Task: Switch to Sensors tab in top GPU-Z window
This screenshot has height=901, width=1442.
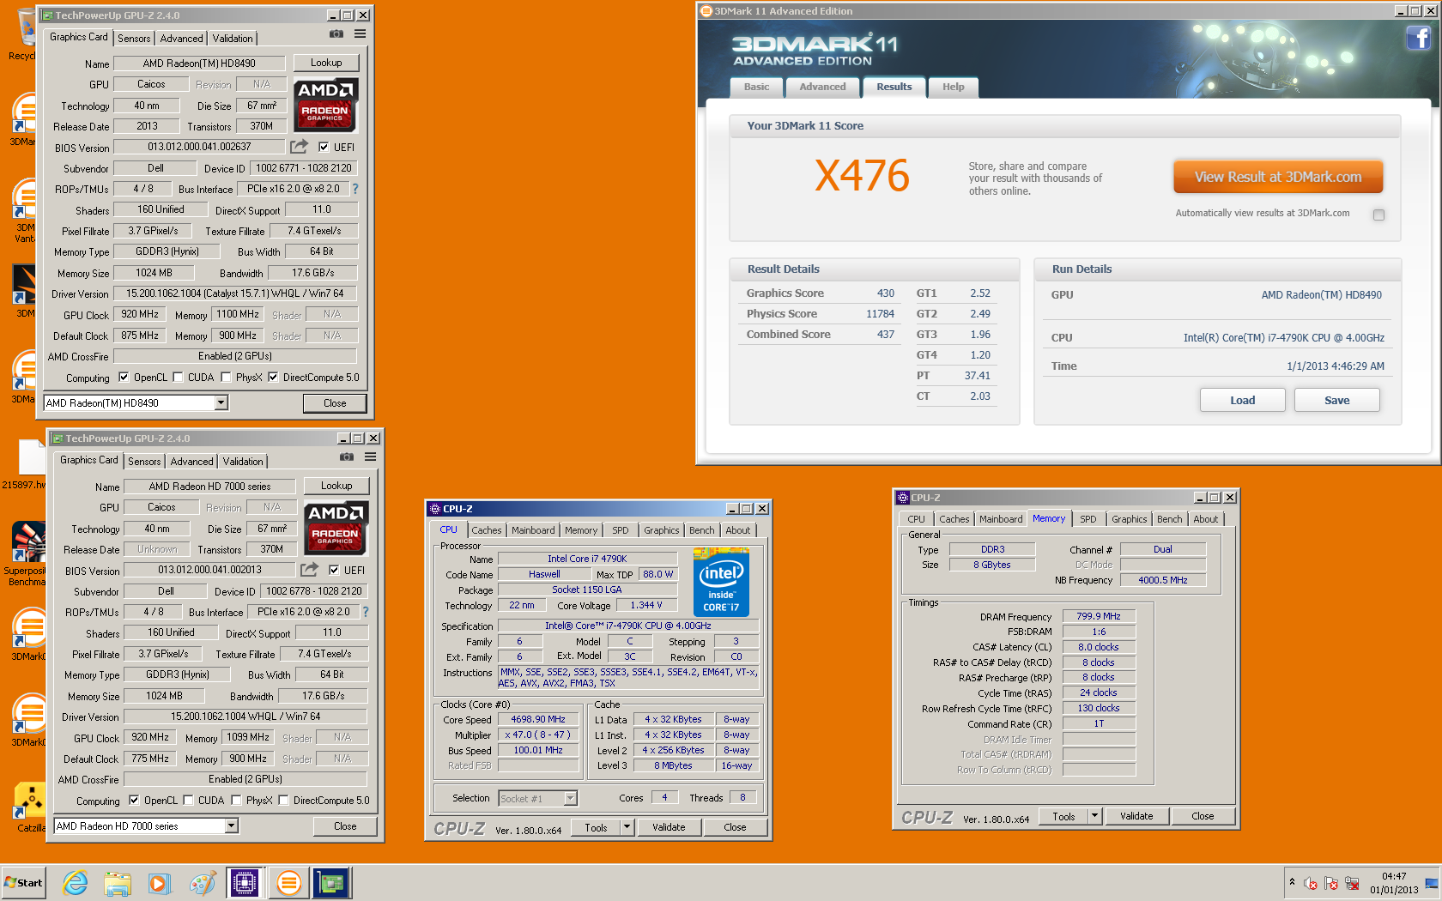Action: pos(134,39)
